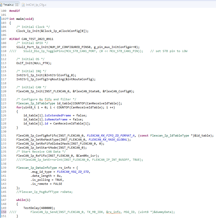
Task: Click the commented Flexcan_Ip_MsgBuffType rxData line
Action: point(44,192)
